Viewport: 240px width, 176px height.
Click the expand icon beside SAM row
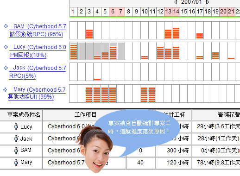[6, 26]
